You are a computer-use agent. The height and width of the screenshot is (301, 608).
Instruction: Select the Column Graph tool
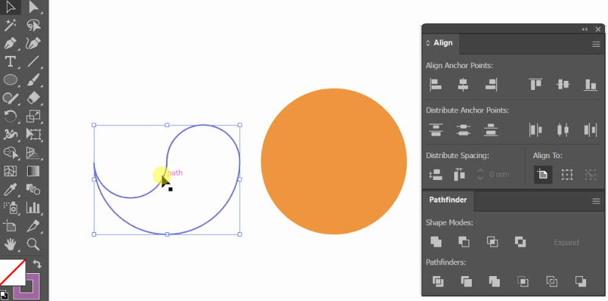(33, 207)
